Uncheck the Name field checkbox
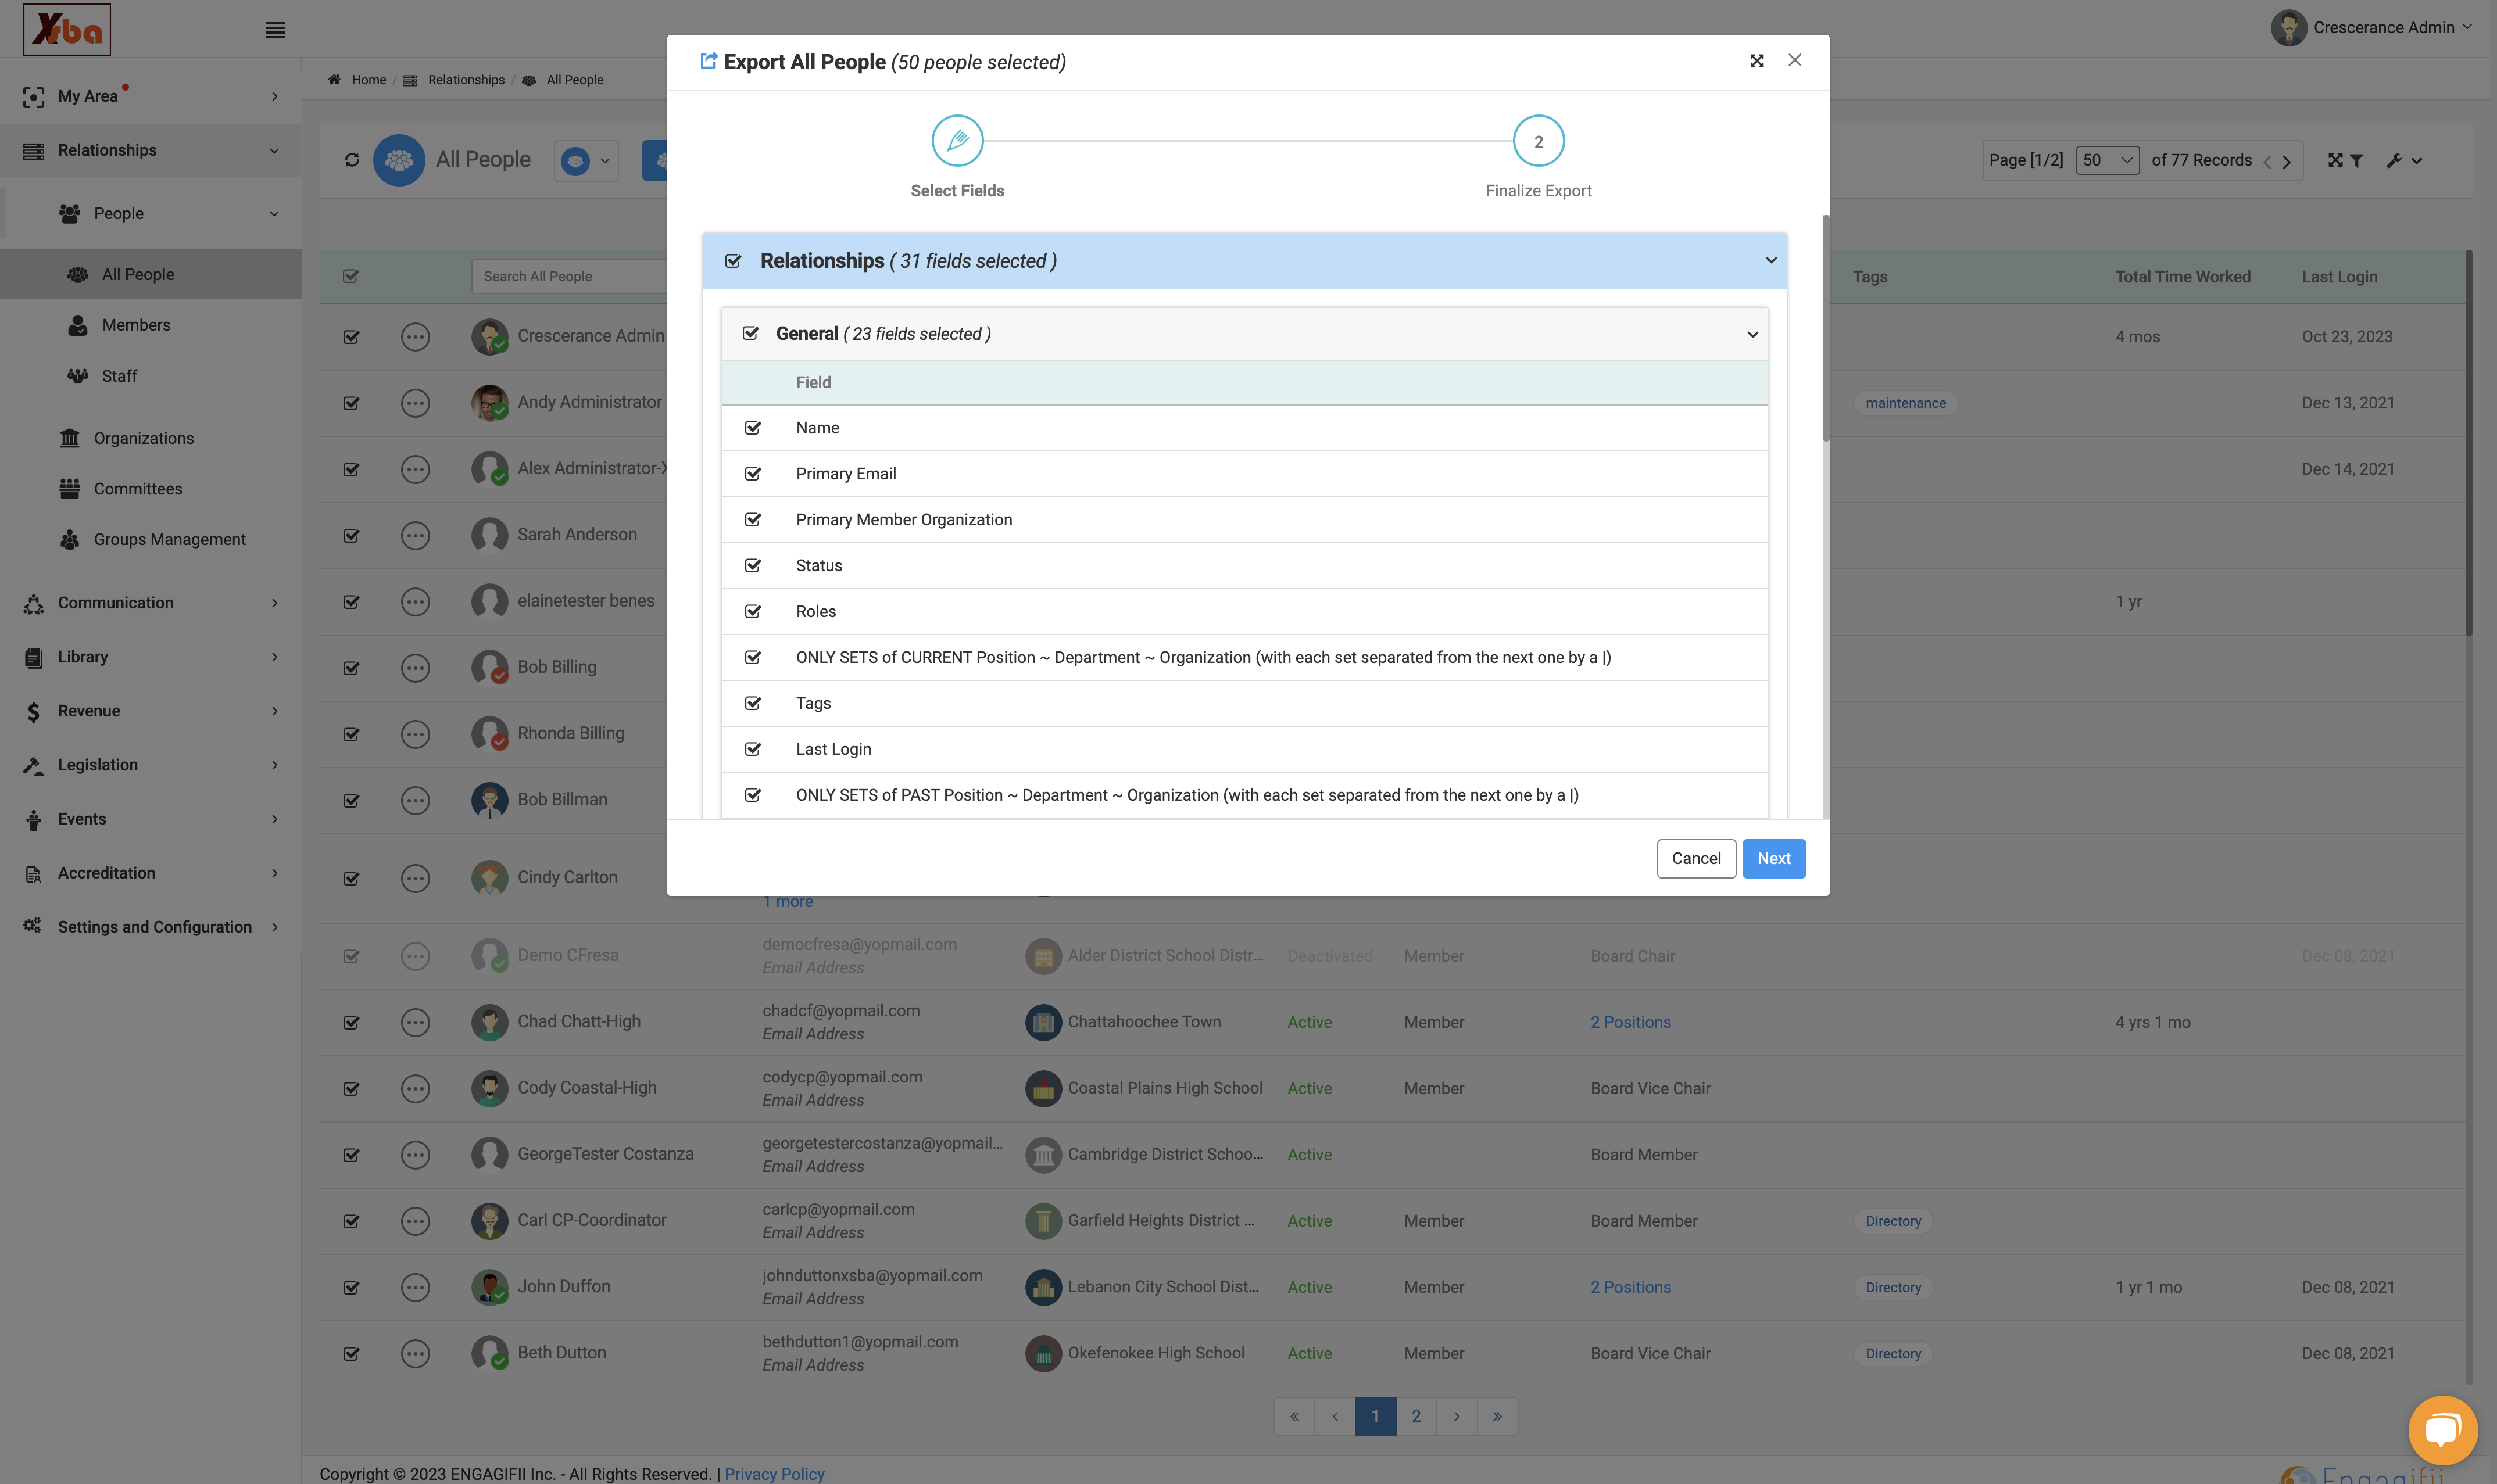2497x1484 pixels. [753, 428]
